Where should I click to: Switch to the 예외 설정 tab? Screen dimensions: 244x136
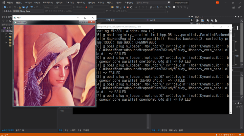tap(173, 130)
